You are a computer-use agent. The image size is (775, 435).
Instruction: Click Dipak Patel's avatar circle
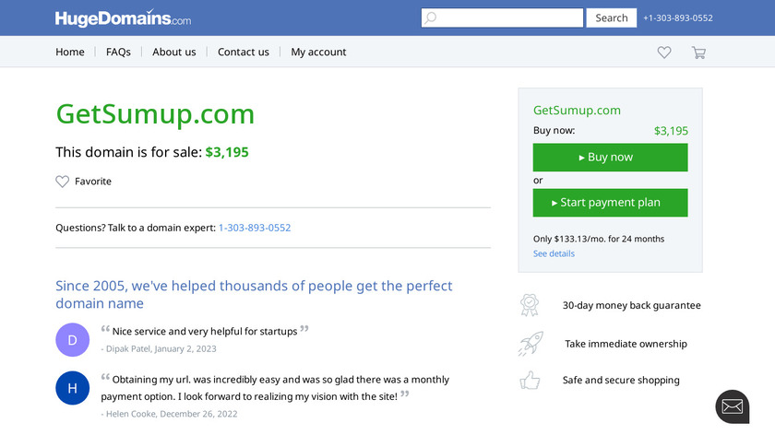[x=73, y=339]
